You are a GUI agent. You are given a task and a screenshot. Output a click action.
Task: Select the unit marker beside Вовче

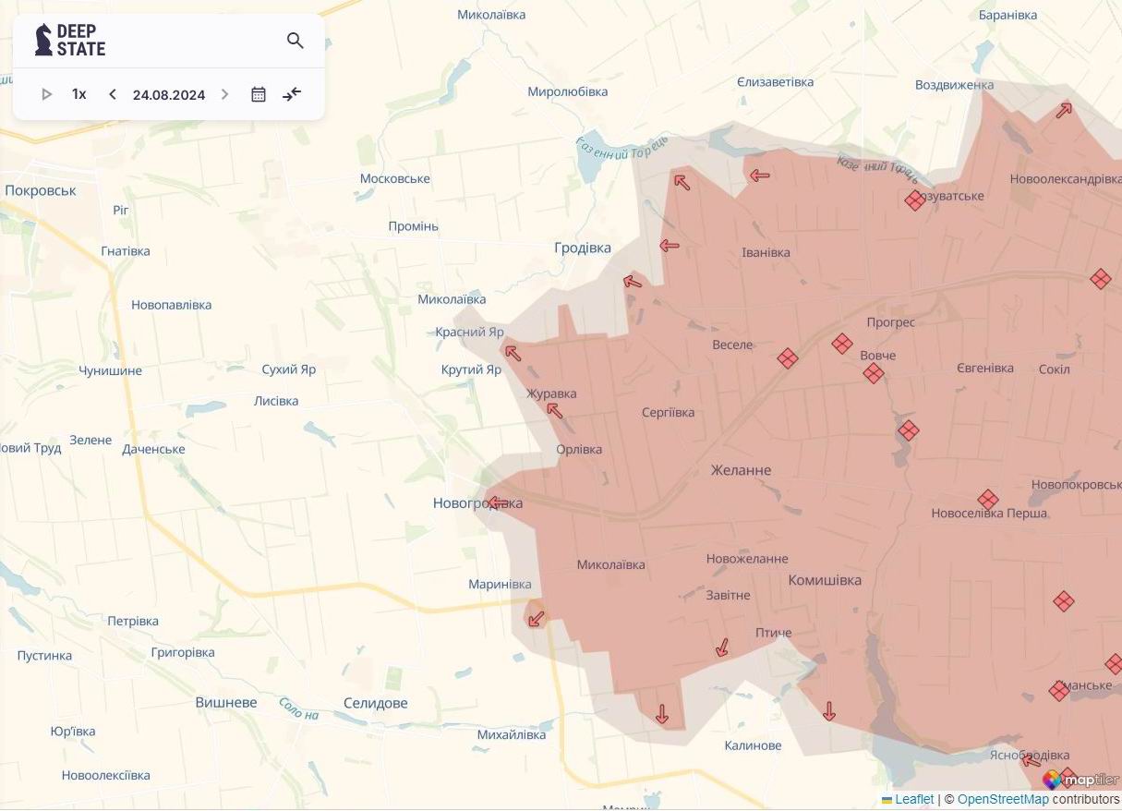(x=874, y=373)
